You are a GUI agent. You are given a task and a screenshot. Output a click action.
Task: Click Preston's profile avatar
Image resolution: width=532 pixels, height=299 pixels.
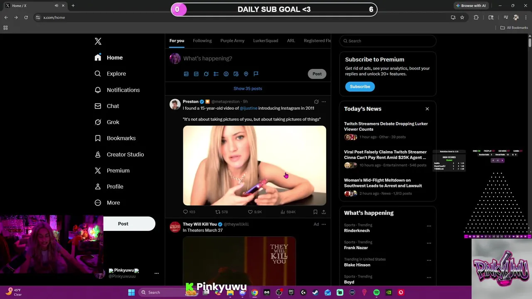click(x=175, y=104)
